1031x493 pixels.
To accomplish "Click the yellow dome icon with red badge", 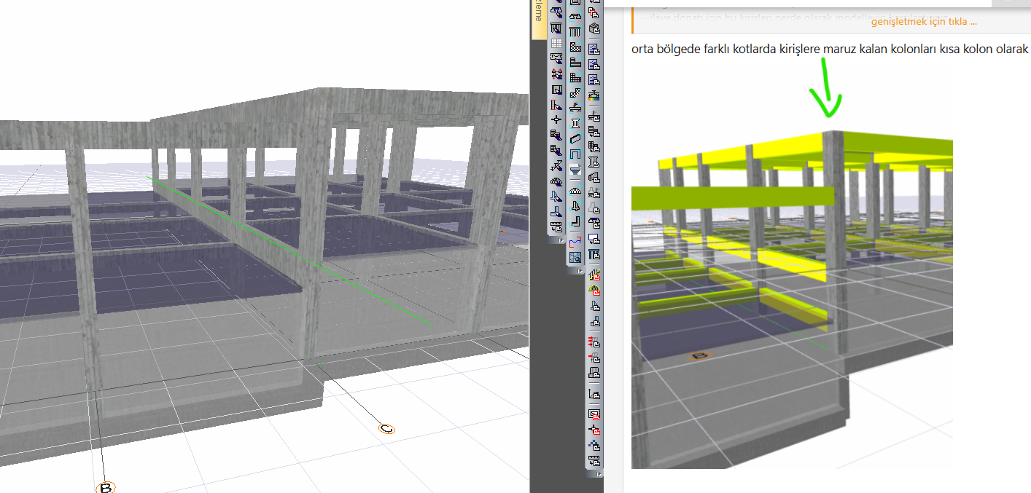I will (594, 291).
